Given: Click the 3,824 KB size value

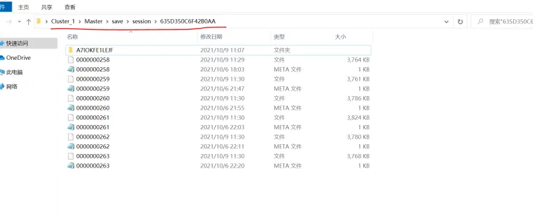Looking at the screenshot, I should click(358, 118).
